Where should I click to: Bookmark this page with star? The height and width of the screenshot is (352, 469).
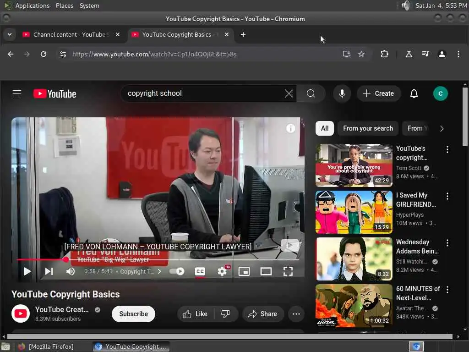click(361, 54)
